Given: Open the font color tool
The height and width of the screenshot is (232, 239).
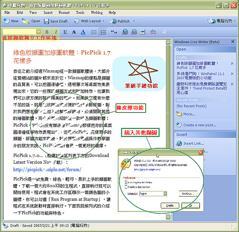Looking at the screenshot, I should point(83,32).
